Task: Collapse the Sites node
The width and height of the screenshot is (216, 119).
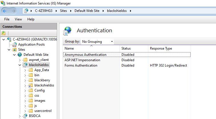Action: 9,50
